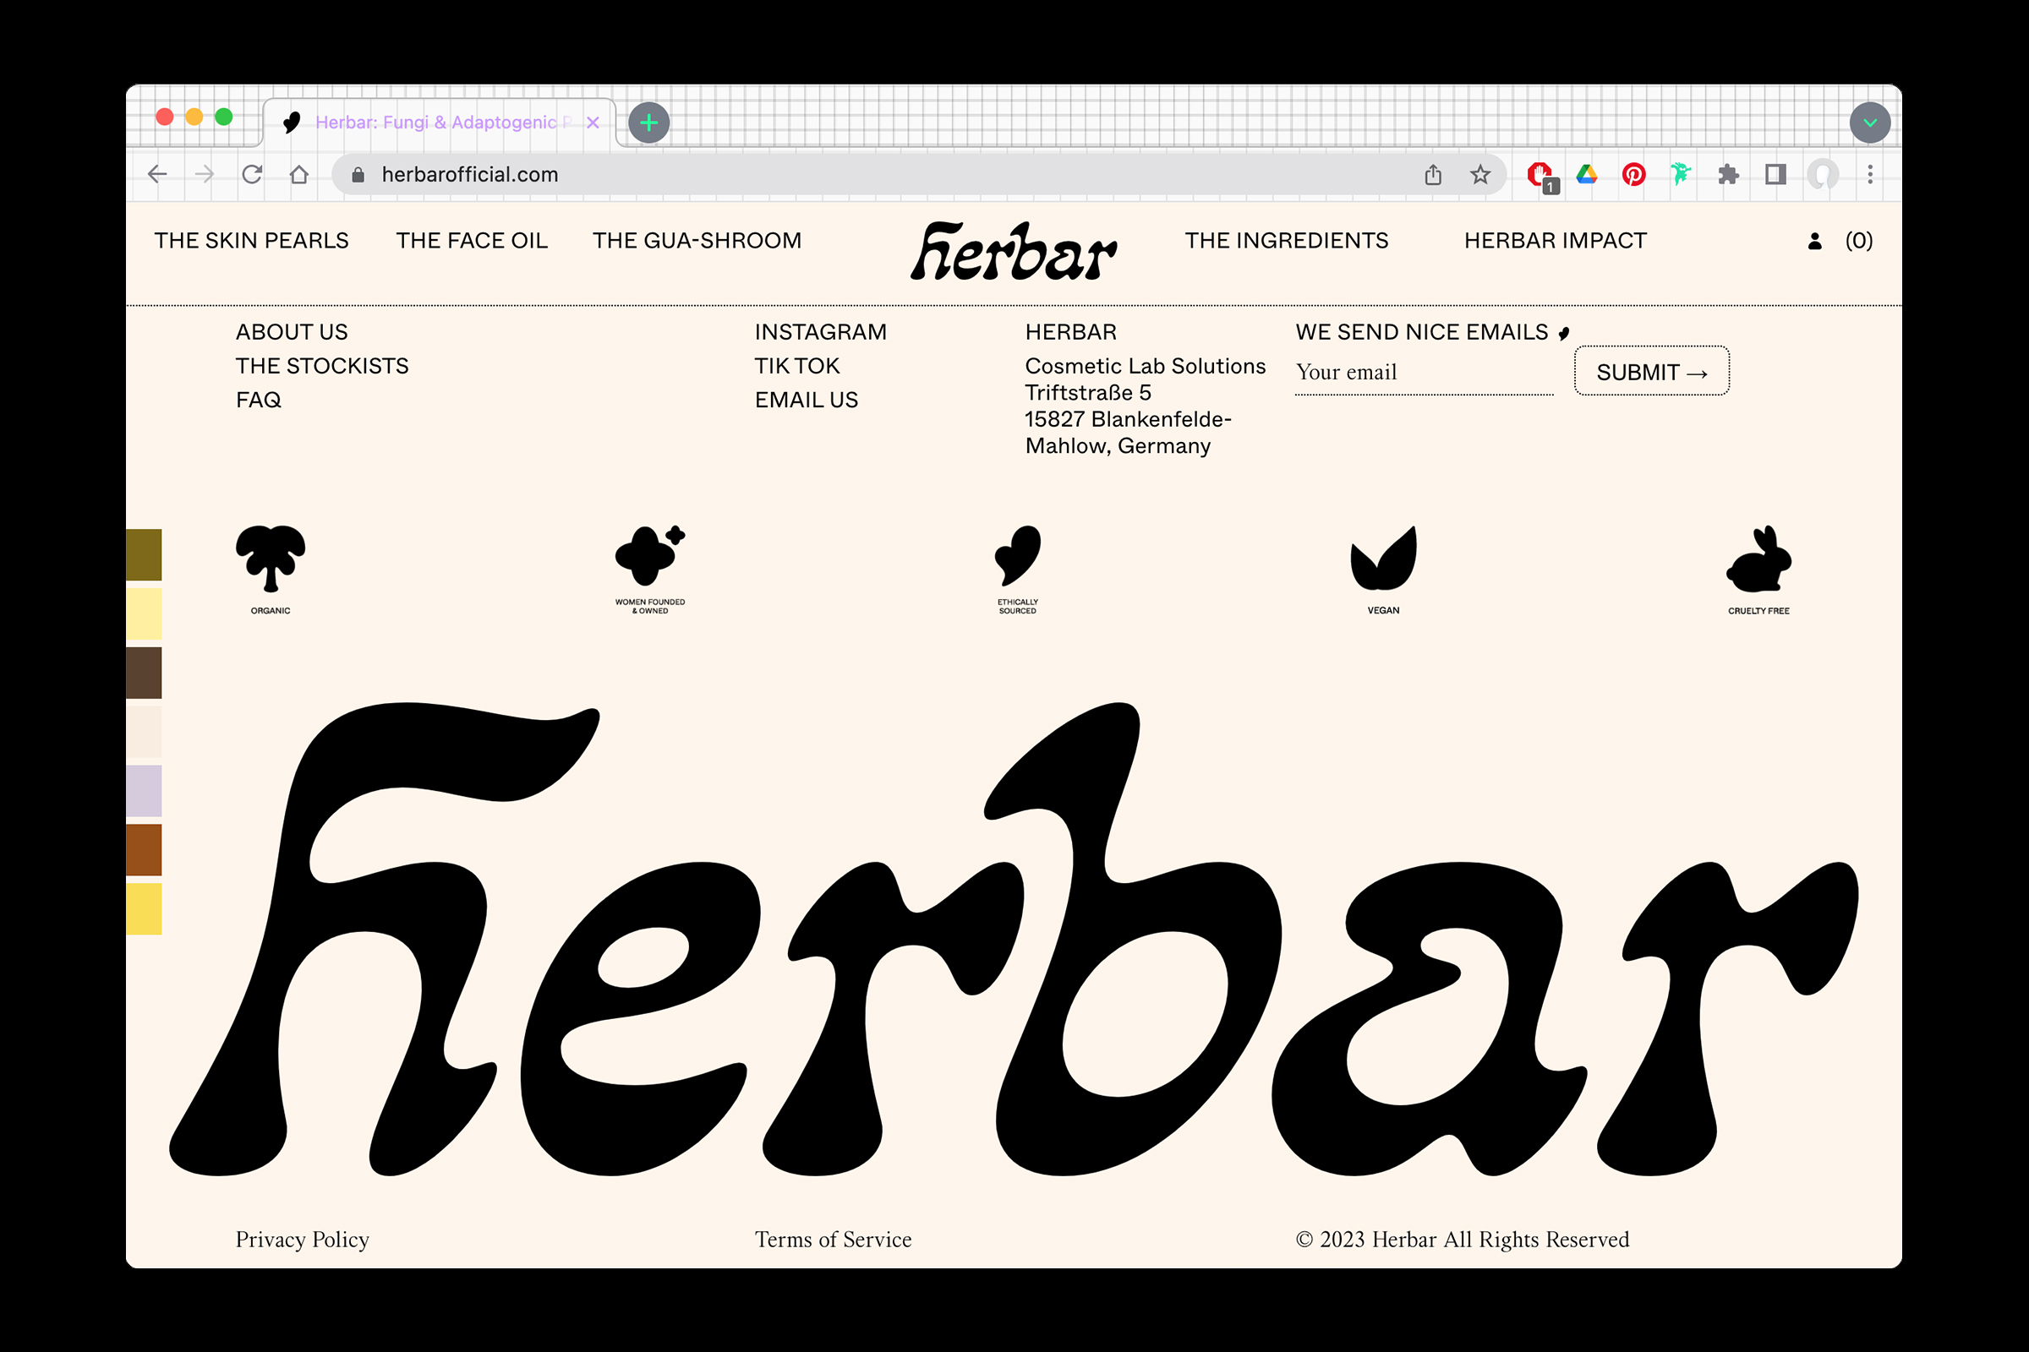
Task: Bookmark page with star icon
Action: (1480, 174)
